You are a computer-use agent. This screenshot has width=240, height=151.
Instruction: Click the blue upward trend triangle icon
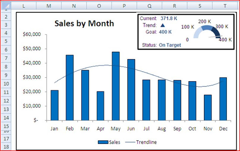(x=163, y=25)
